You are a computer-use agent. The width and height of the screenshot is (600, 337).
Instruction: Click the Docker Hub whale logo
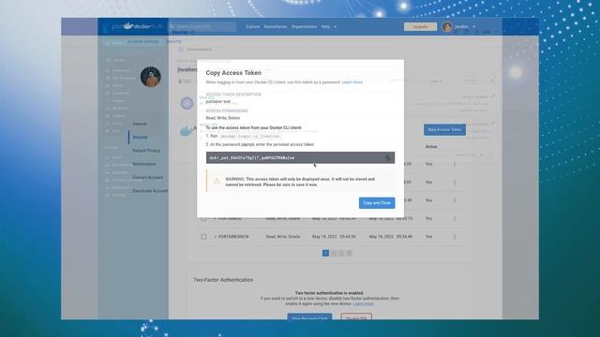[x=128, y=26]
